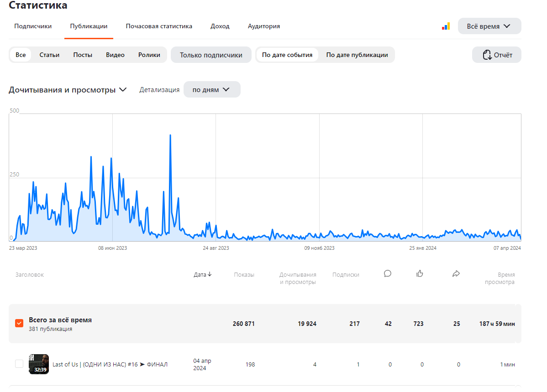Screen dimensions: 547x392
Task: Switch to the Публикации tab
Action: click(89, 26)
